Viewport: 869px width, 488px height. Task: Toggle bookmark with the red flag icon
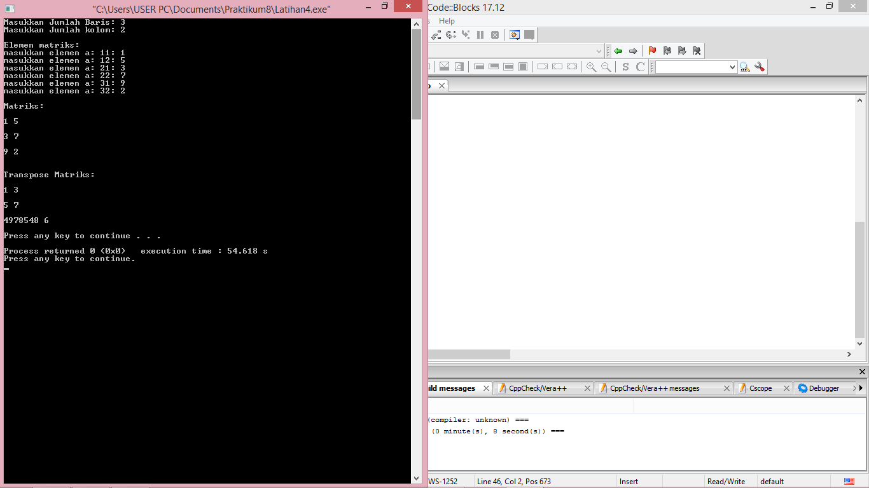coord(652,51)
